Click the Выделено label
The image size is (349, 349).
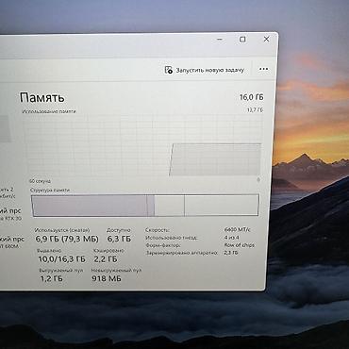point(49,251)
